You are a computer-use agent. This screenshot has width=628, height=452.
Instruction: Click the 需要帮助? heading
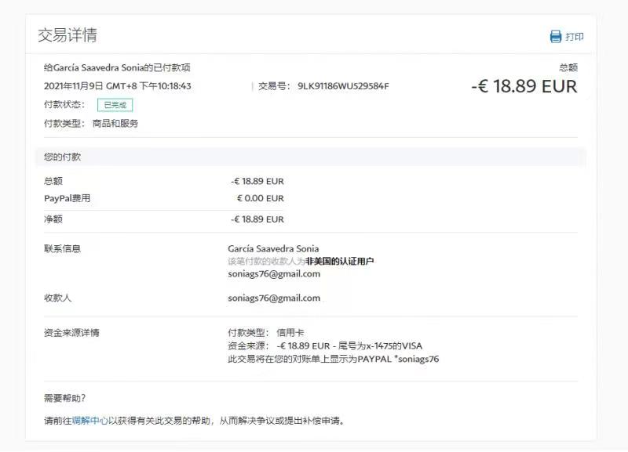tap(65, 398)
